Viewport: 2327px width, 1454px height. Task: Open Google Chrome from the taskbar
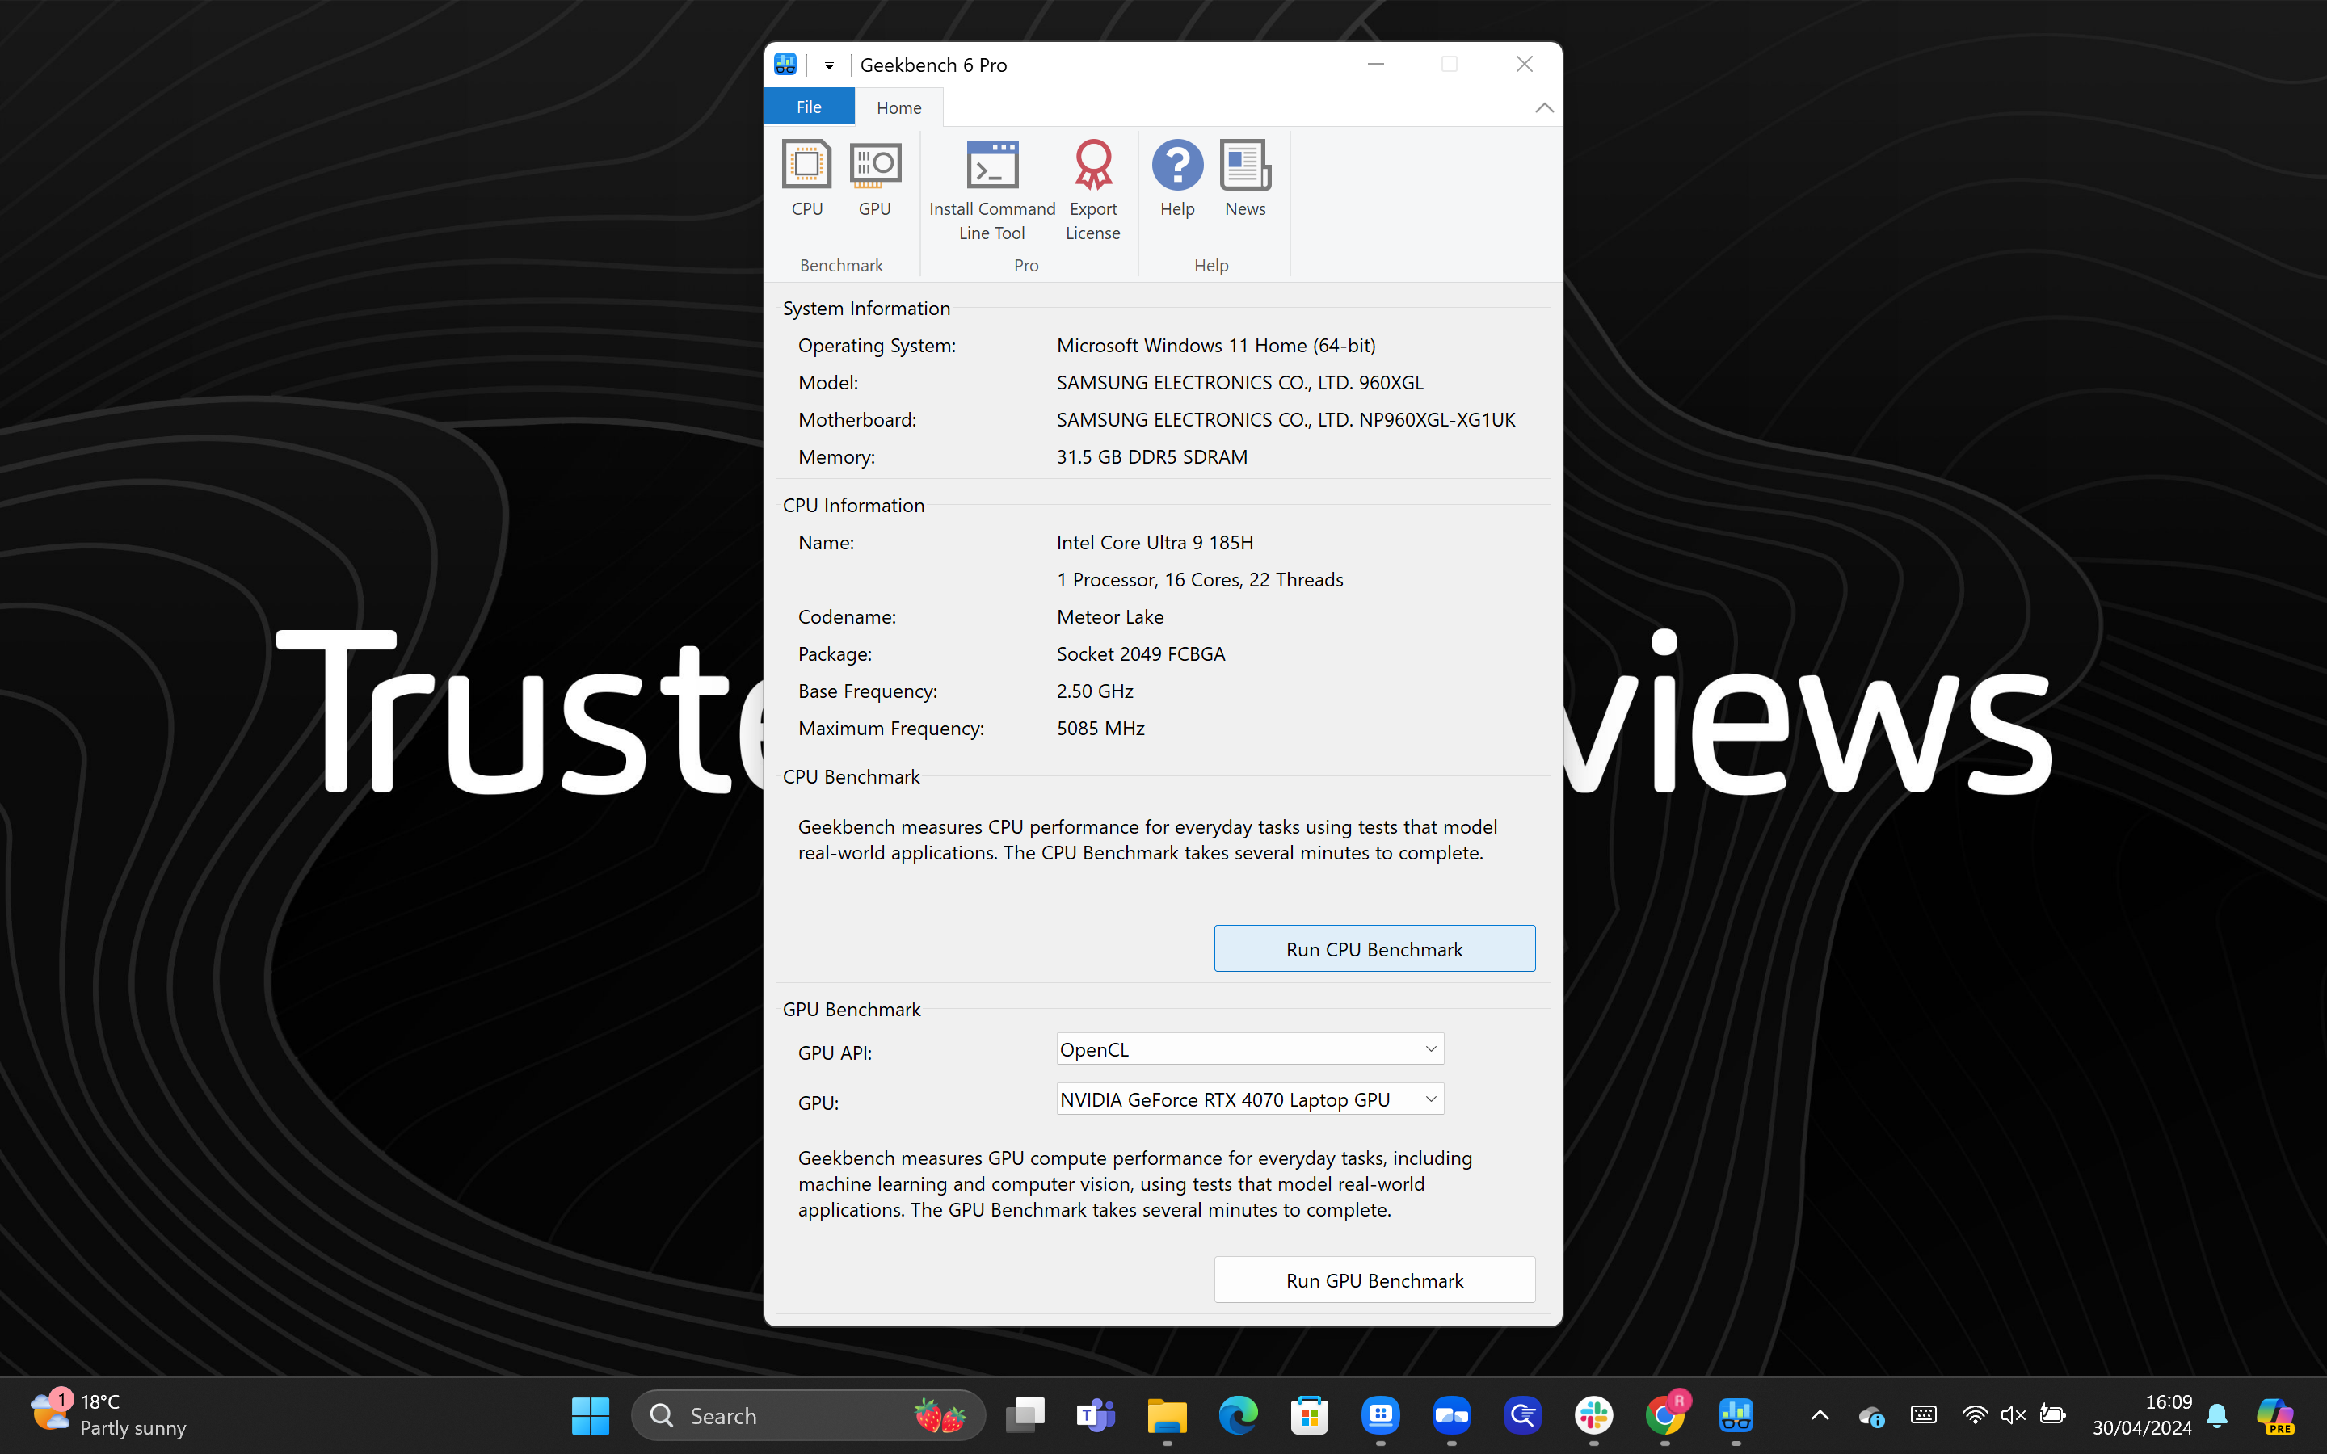click(x=1665, y=1415)
